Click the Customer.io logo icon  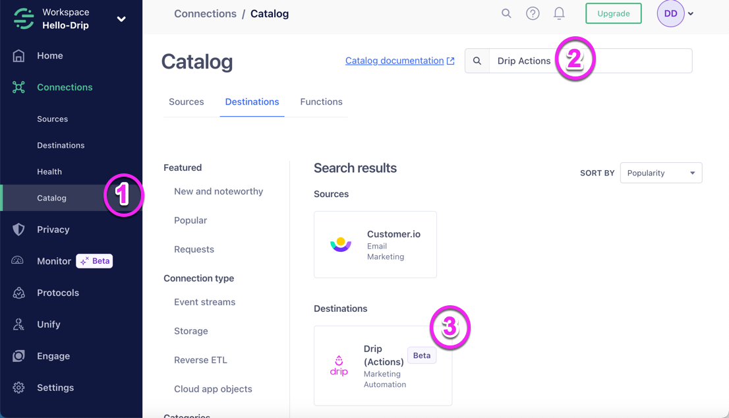[x=341, y=245]
